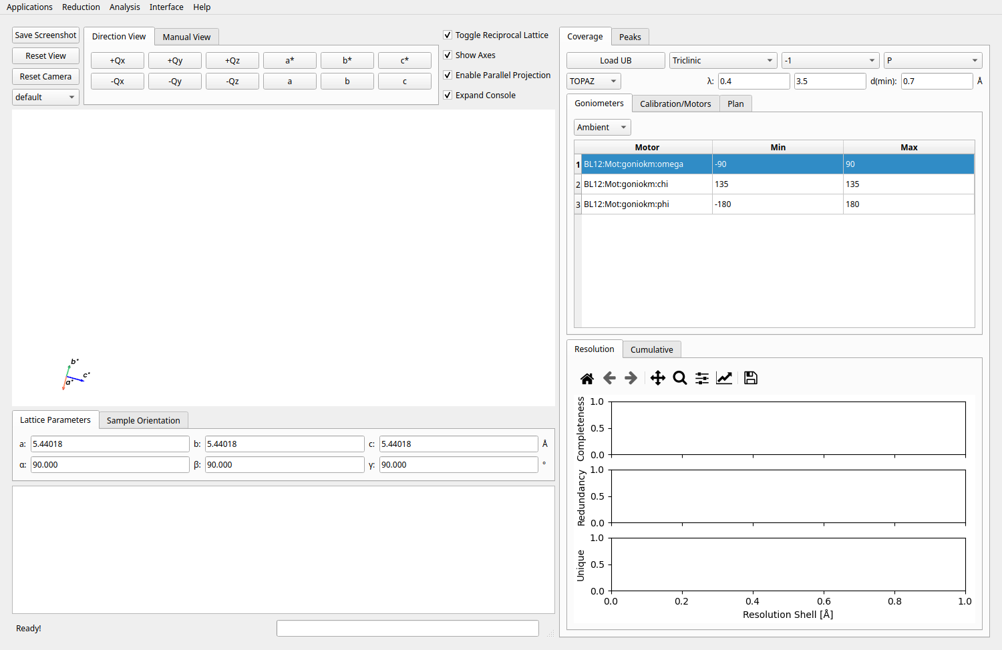This screenshot has height=650, width=1002.
Task: Select the Pan tool in plot toolbar
Action: pyautogui.click(x=658, y=379)
